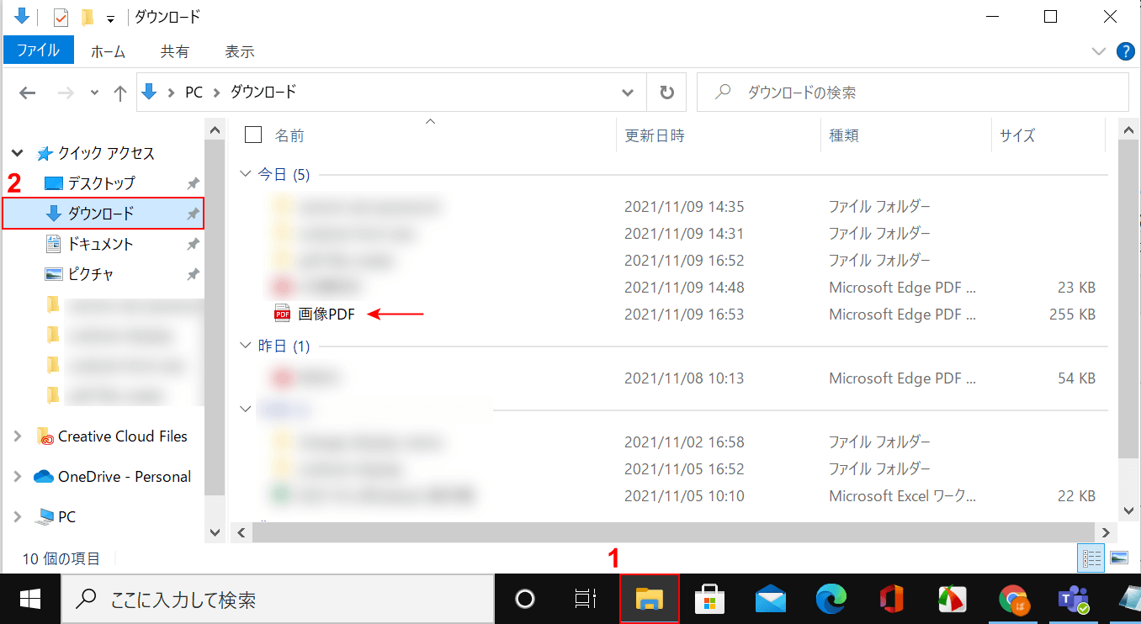
Task: Select クイック アクセス in navigation pane
Action: [106, 153]
